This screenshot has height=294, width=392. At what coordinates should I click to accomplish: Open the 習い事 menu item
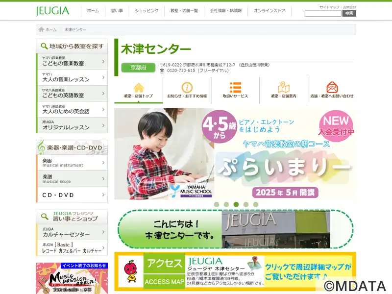pos(117,11)
